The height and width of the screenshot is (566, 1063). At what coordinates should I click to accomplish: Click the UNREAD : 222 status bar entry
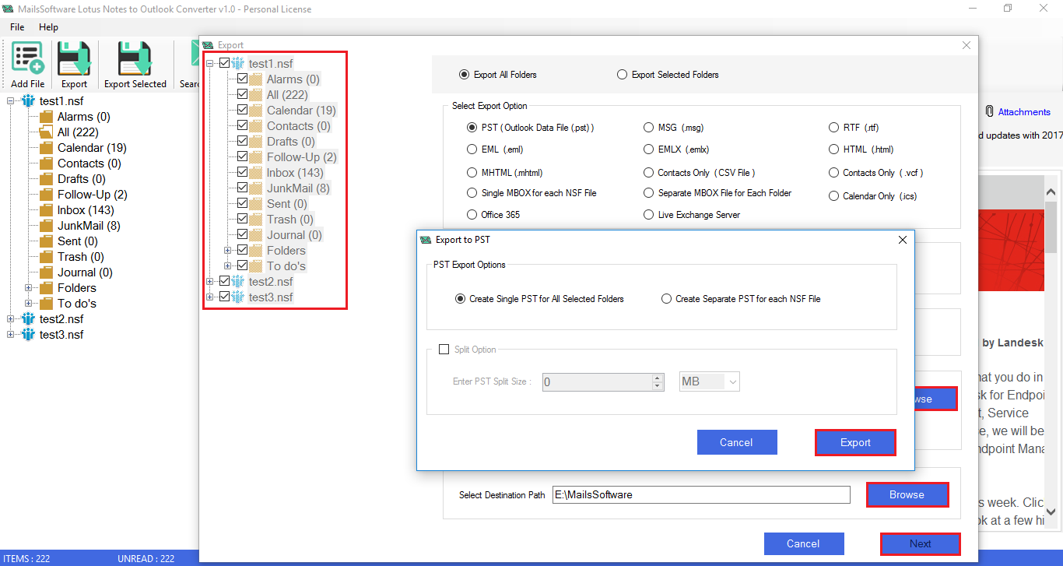(x=146, y=558)
